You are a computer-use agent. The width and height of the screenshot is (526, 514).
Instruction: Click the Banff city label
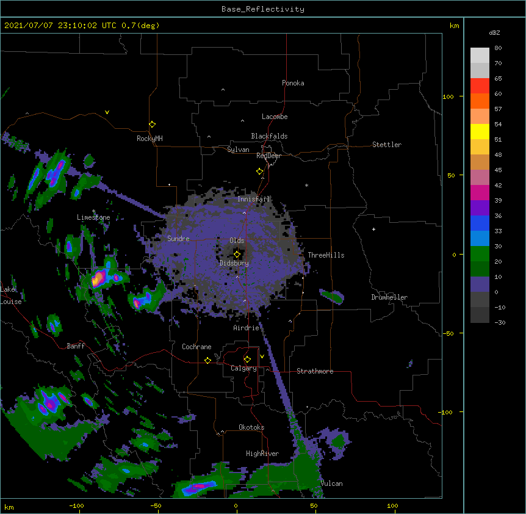tap(76, 346)
